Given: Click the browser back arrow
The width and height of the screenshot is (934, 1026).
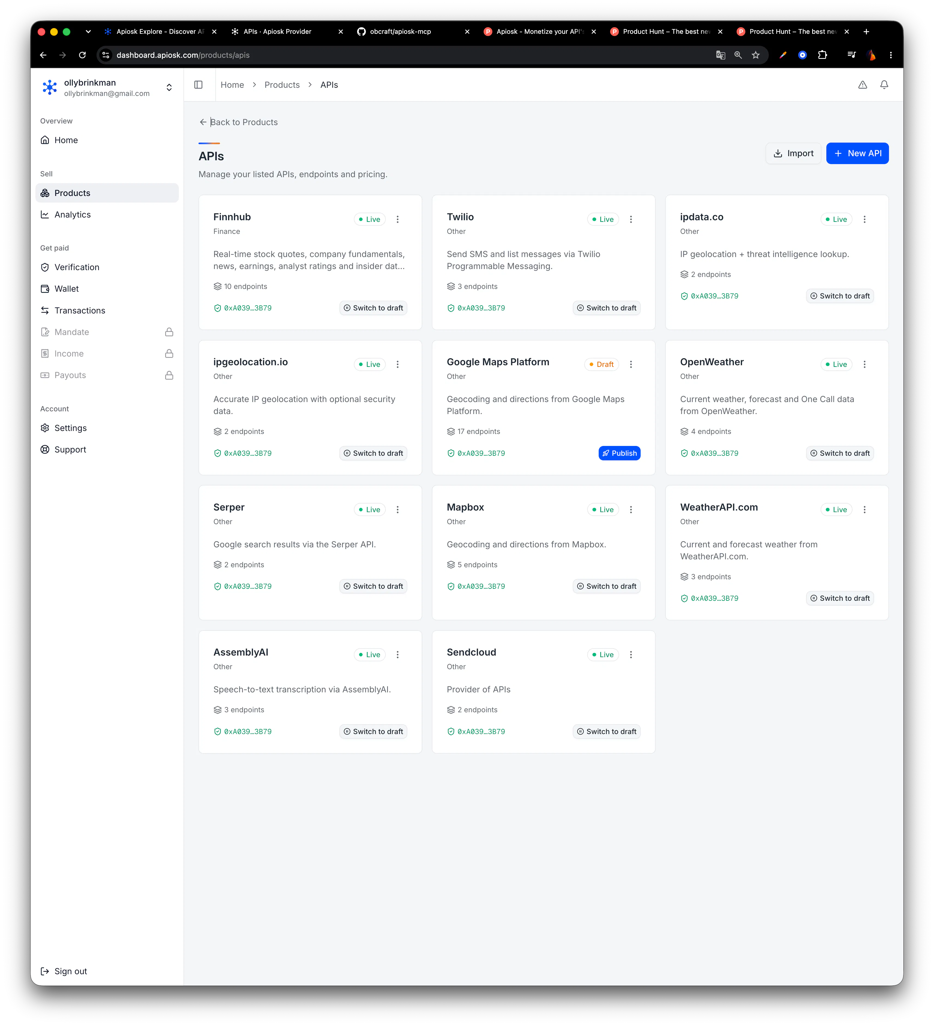Looking at the screenshot, I should click(43, 55).
